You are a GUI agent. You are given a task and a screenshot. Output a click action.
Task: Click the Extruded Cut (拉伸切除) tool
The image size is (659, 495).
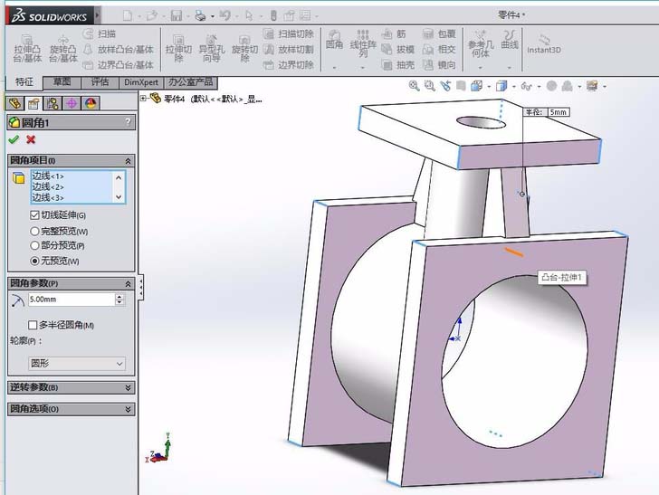tap(178, 49)
